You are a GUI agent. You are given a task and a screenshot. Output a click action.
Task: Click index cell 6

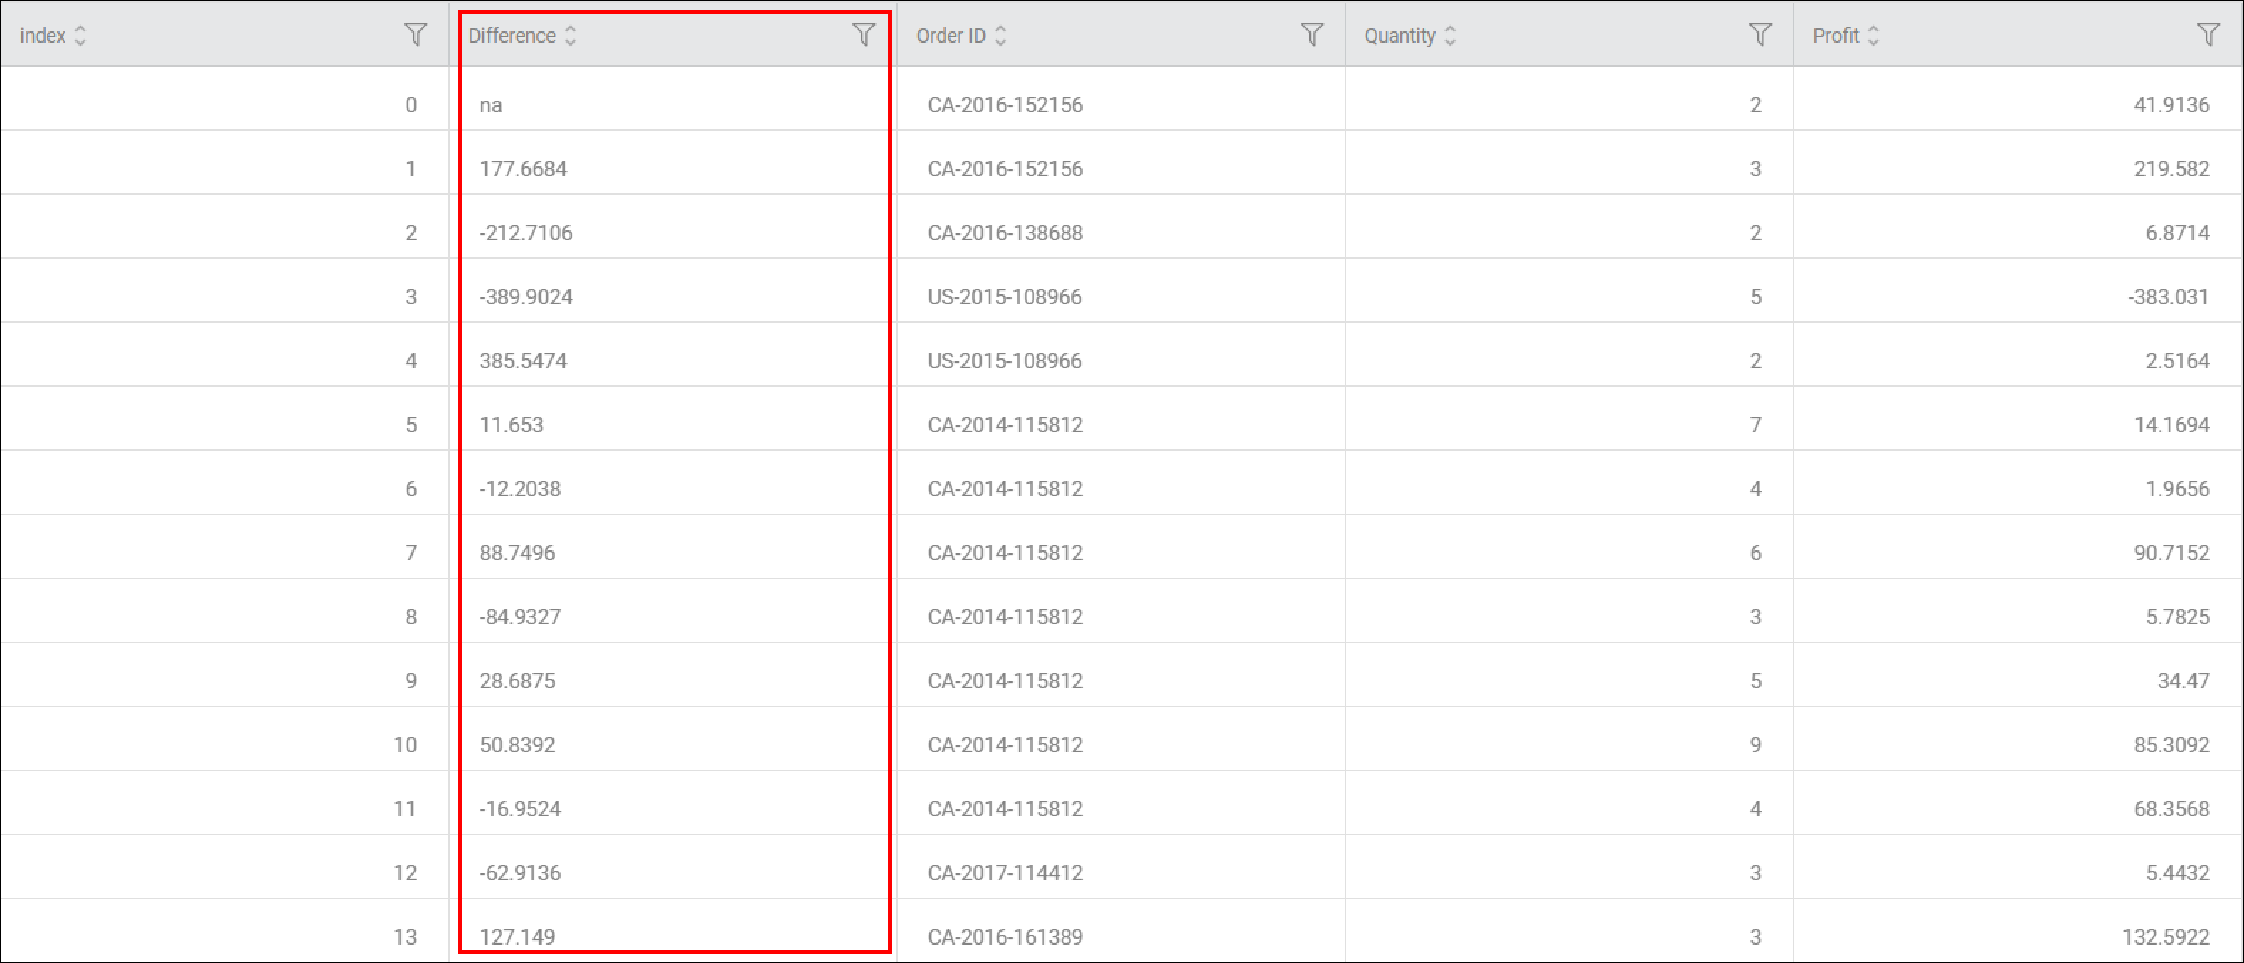pyautogui.click(x=411, y=489)
